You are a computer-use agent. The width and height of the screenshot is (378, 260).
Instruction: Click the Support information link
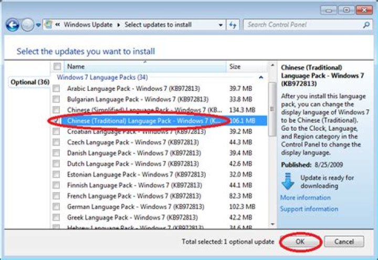point(309,209)
